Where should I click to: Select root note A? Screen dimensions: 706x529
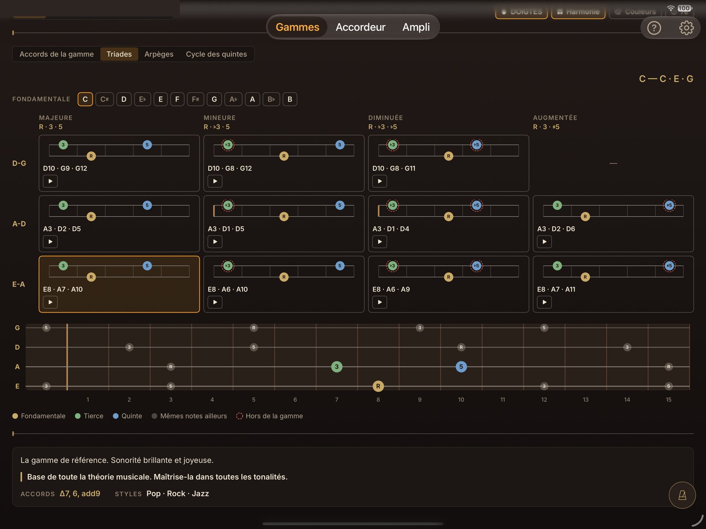(x=252, y=99)
